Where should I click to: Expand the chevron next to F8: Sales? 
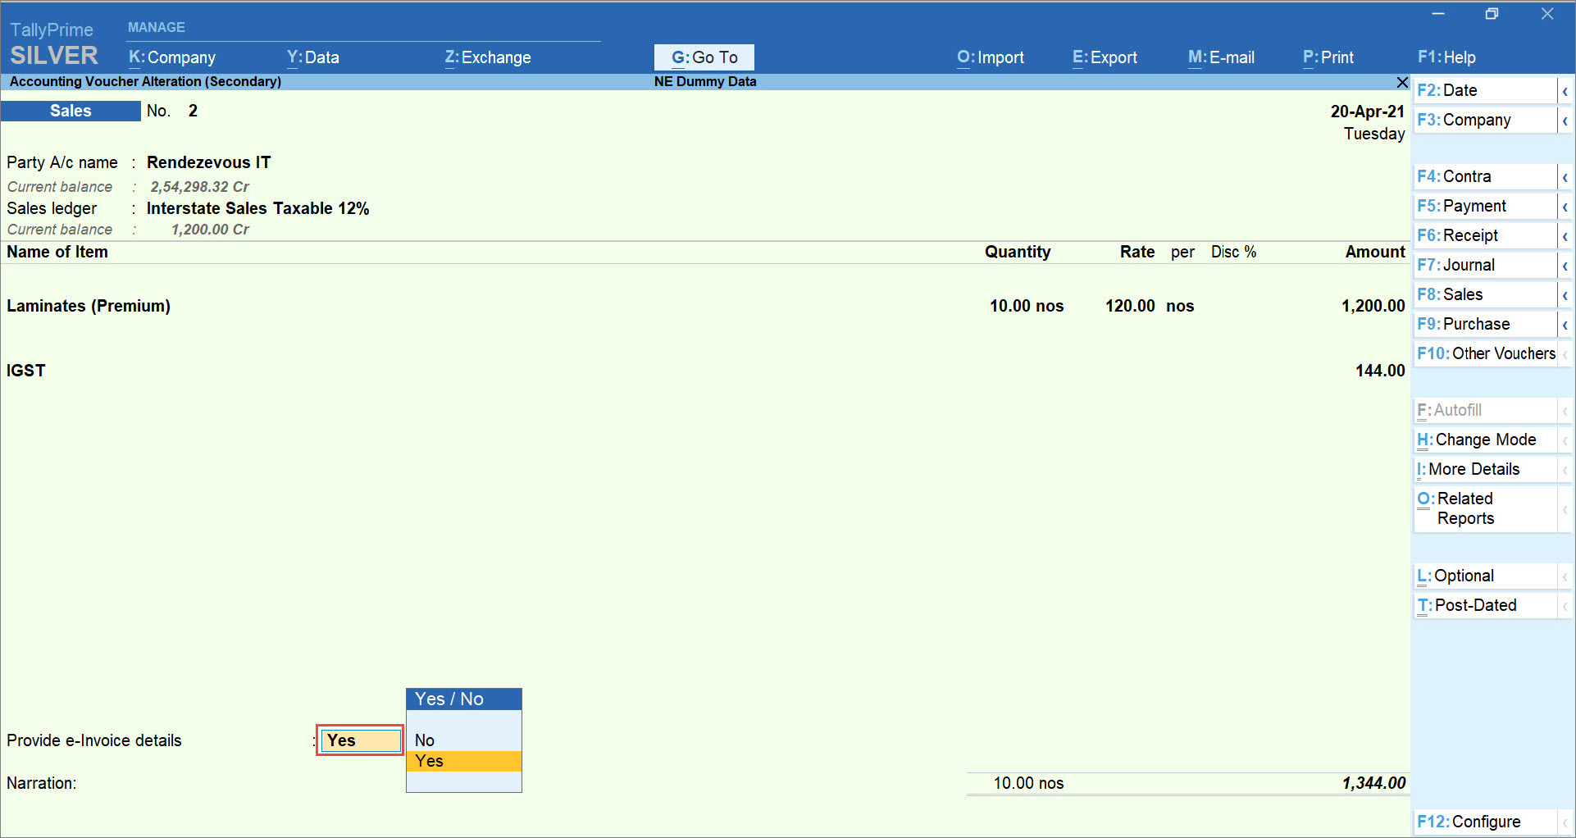[1567, 294]
